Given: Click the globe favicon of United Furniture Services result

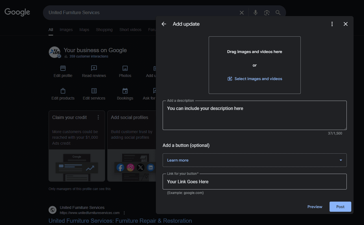Looking at the screenshot, I should tap(53, 210).
